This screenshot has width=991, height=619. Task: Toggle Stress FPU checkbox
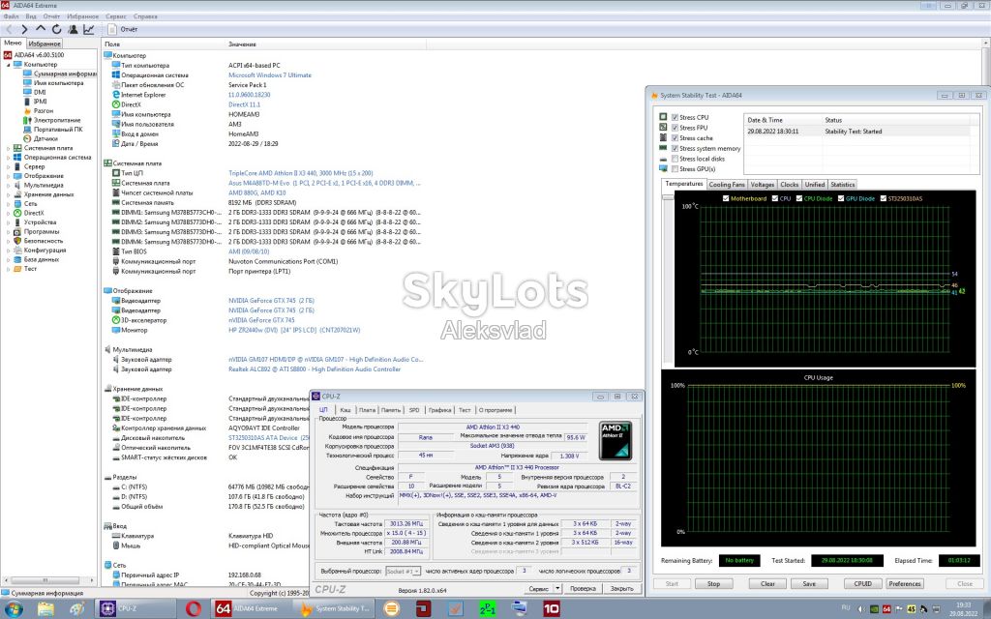[675, 128]
